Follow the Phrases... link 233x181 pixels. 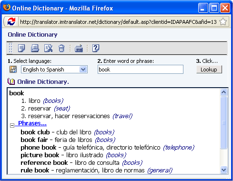tap(32, 123)
